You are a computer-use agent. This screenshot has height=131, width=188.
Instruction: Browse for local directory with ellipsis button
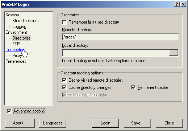click(x=174, y=53)
